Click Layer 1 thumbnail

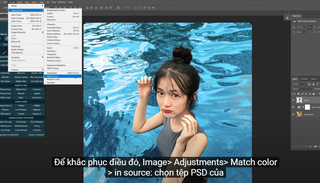pyautogui.click(x=299, y=100)
